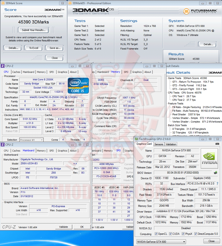Switch to Caches tab in CPU-Z processor window
The width and height of the screenshot is (222, 246).
[16, 72]
